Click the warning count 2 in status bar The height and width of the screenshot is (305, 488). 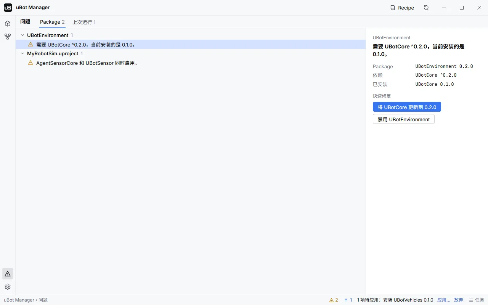coord(334,300)
